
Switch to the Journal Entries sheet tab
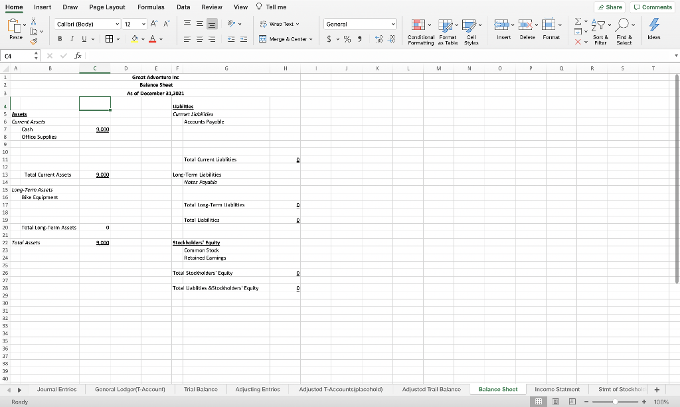coord(57,389)
